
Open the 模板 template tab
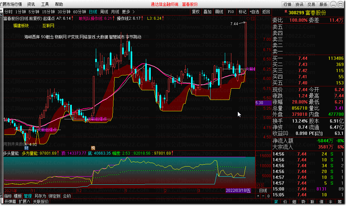click(x=18, y=196)
